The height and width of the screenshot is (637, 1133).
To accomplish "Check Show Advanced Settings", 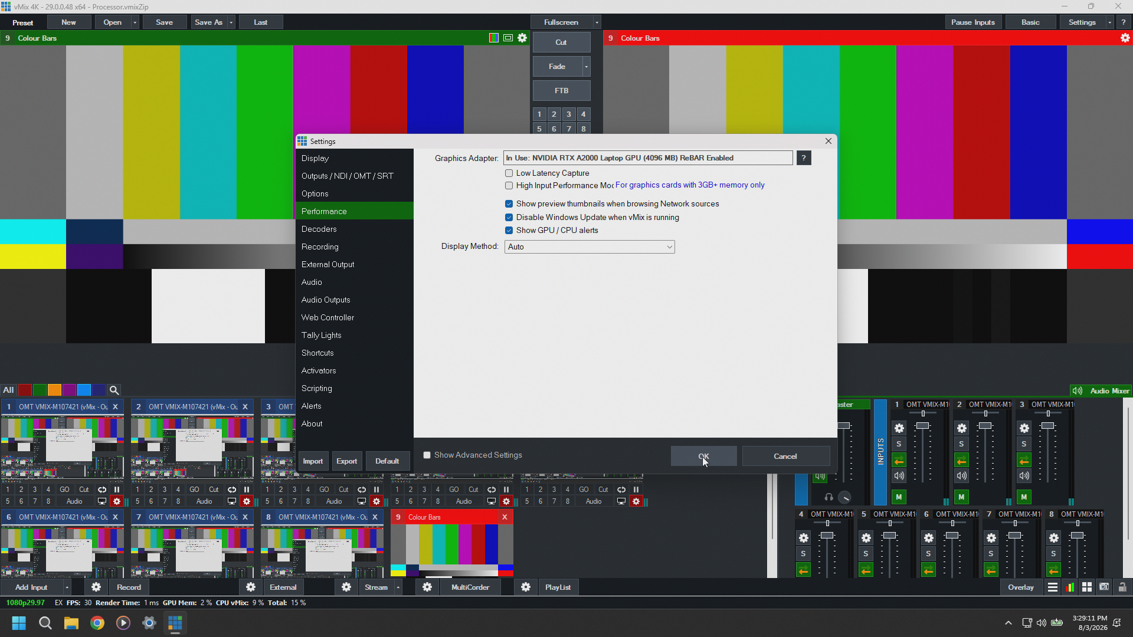I will click(427, 455).
